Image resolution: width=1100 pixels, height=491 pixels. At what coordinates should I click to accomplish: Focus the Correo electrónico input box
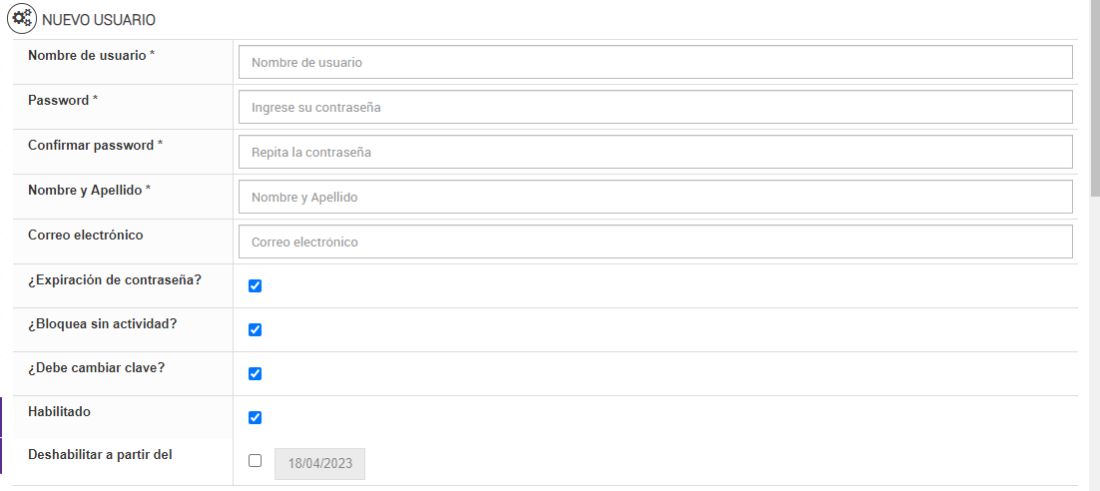655,242
